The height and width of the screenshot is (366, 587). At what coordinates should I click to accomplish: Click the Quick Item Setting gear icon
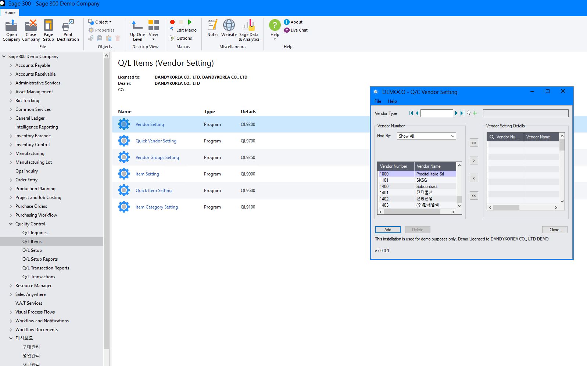124,190
